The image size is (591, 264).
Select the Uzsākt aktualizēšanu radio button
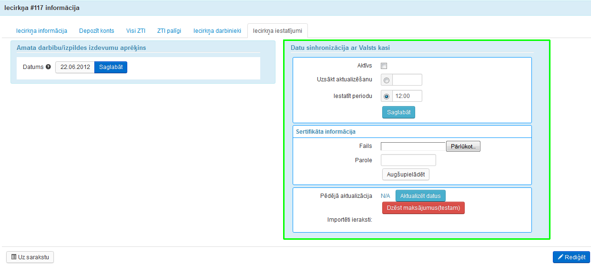(x=386, y=80)
